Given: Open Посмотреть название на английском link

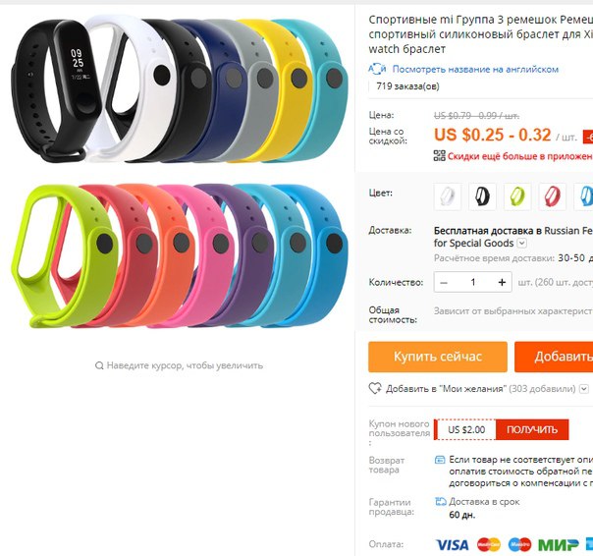Looking at the screenshot, I should click(475, 70).
